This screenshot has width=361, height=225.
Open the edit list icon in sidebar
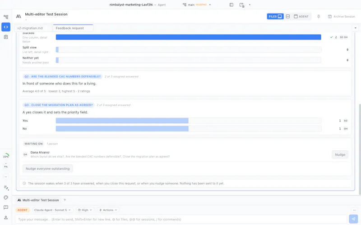click(6, 188)
